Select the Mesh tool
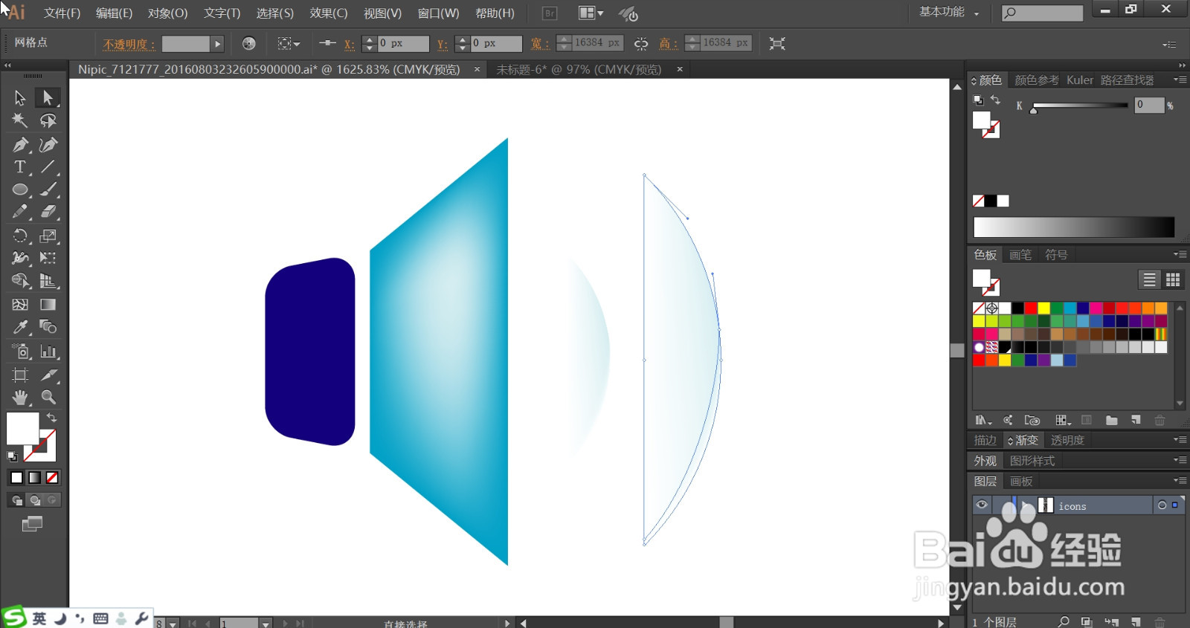1190x628 pixels. [x=20, y=304]
